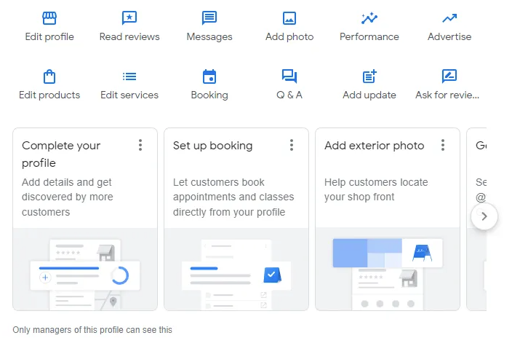This screenshot has width=512, height=338.
Task: Click the Advertise trending arrow icon
Action: tap(449, 18)
